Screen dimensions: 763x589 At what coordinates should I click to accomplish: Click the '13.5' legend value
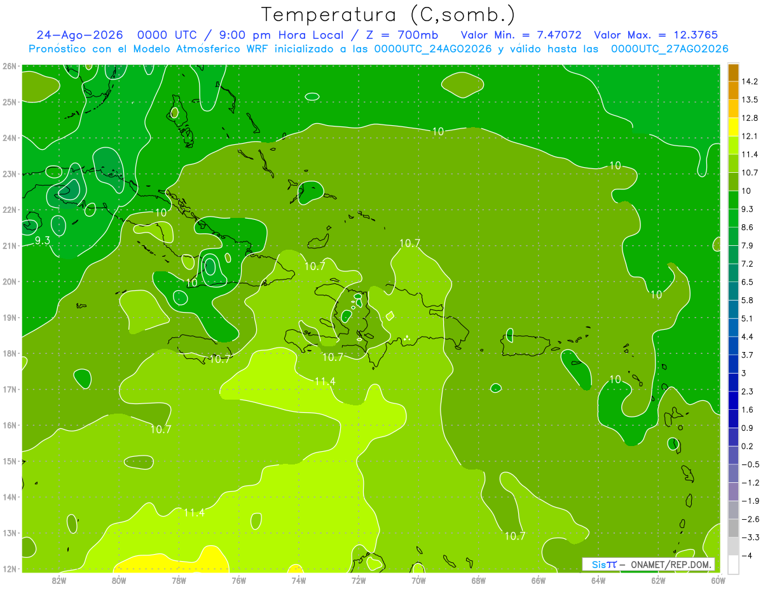coord(751,100)
